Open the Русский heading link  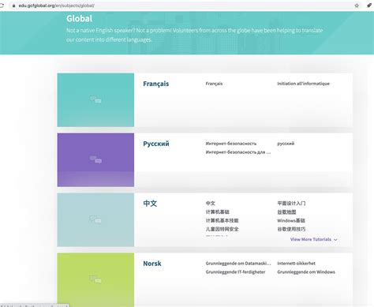point(156,144)
